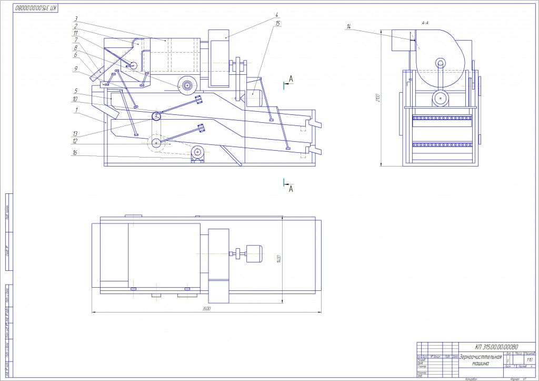Screen dimensions: 539x381
Task: Click the 'Зерноочистительная машина' title text
Action: [481, 360]
